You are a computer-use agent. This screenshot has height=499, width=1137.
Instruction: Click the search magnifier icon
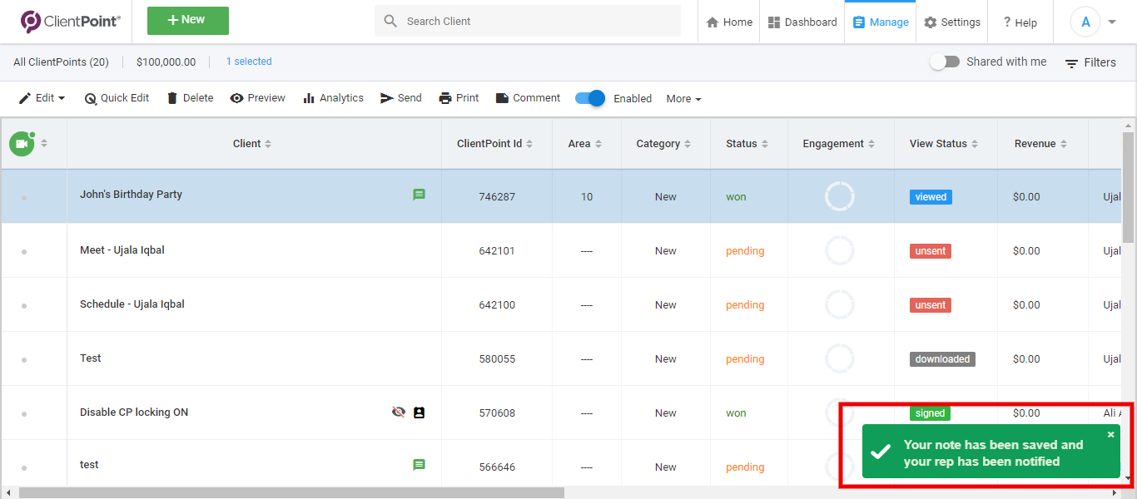click(x=390, y=21)
